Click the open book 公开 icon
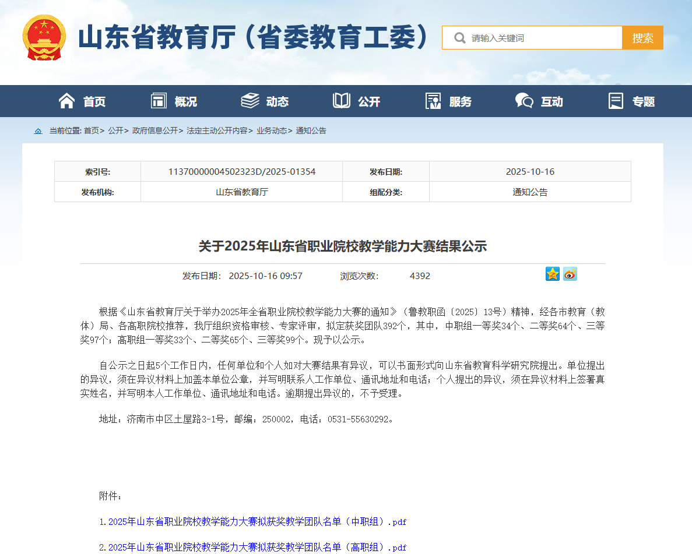The width and height of the screenshot is (692, 554). pos(342,101)
